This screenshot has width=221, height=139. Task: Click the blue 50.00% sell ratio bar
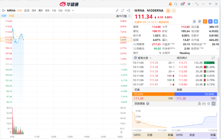point(196,94)
